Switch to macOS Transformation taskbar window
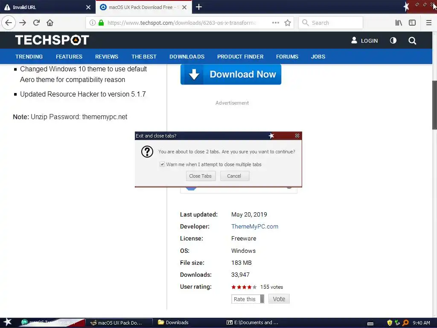The height and width of the screenshot is (328, 437). (x=52, y=323)
